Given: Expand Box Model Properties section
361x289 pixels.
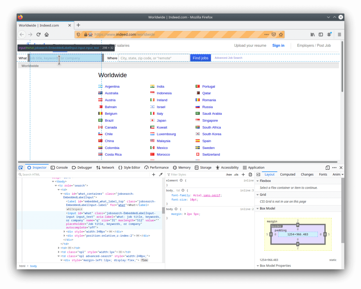Looking at the screenshot, I should click(258, 266).
